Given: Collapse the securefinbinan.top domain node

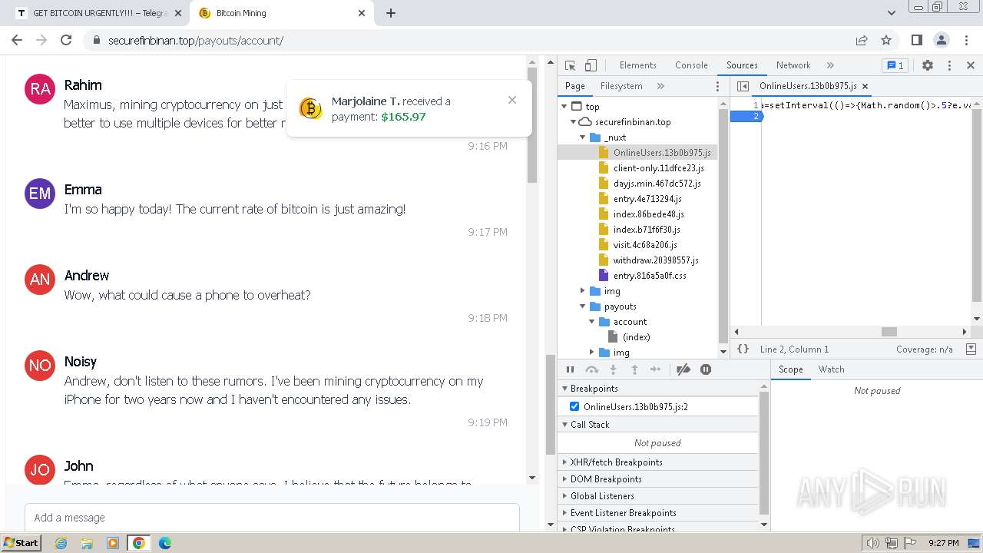Looking at the screenshot, I should pyautogui.click(x=573, y=122).
